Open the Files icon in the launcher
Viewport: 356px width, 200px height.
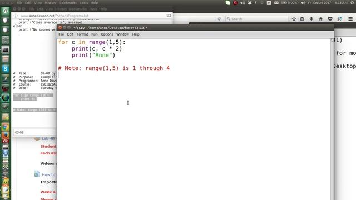coord(5,59)
